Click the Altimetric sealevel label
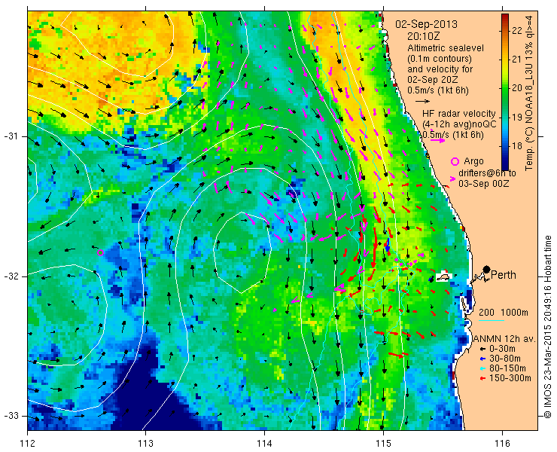The image size is (557, 452). click(x=446, y=47)
